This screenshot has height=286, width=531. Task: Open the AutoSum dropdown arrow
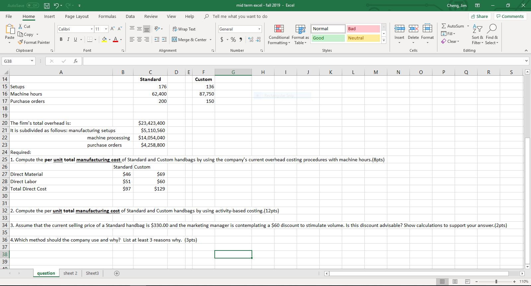tap(468, 26)
